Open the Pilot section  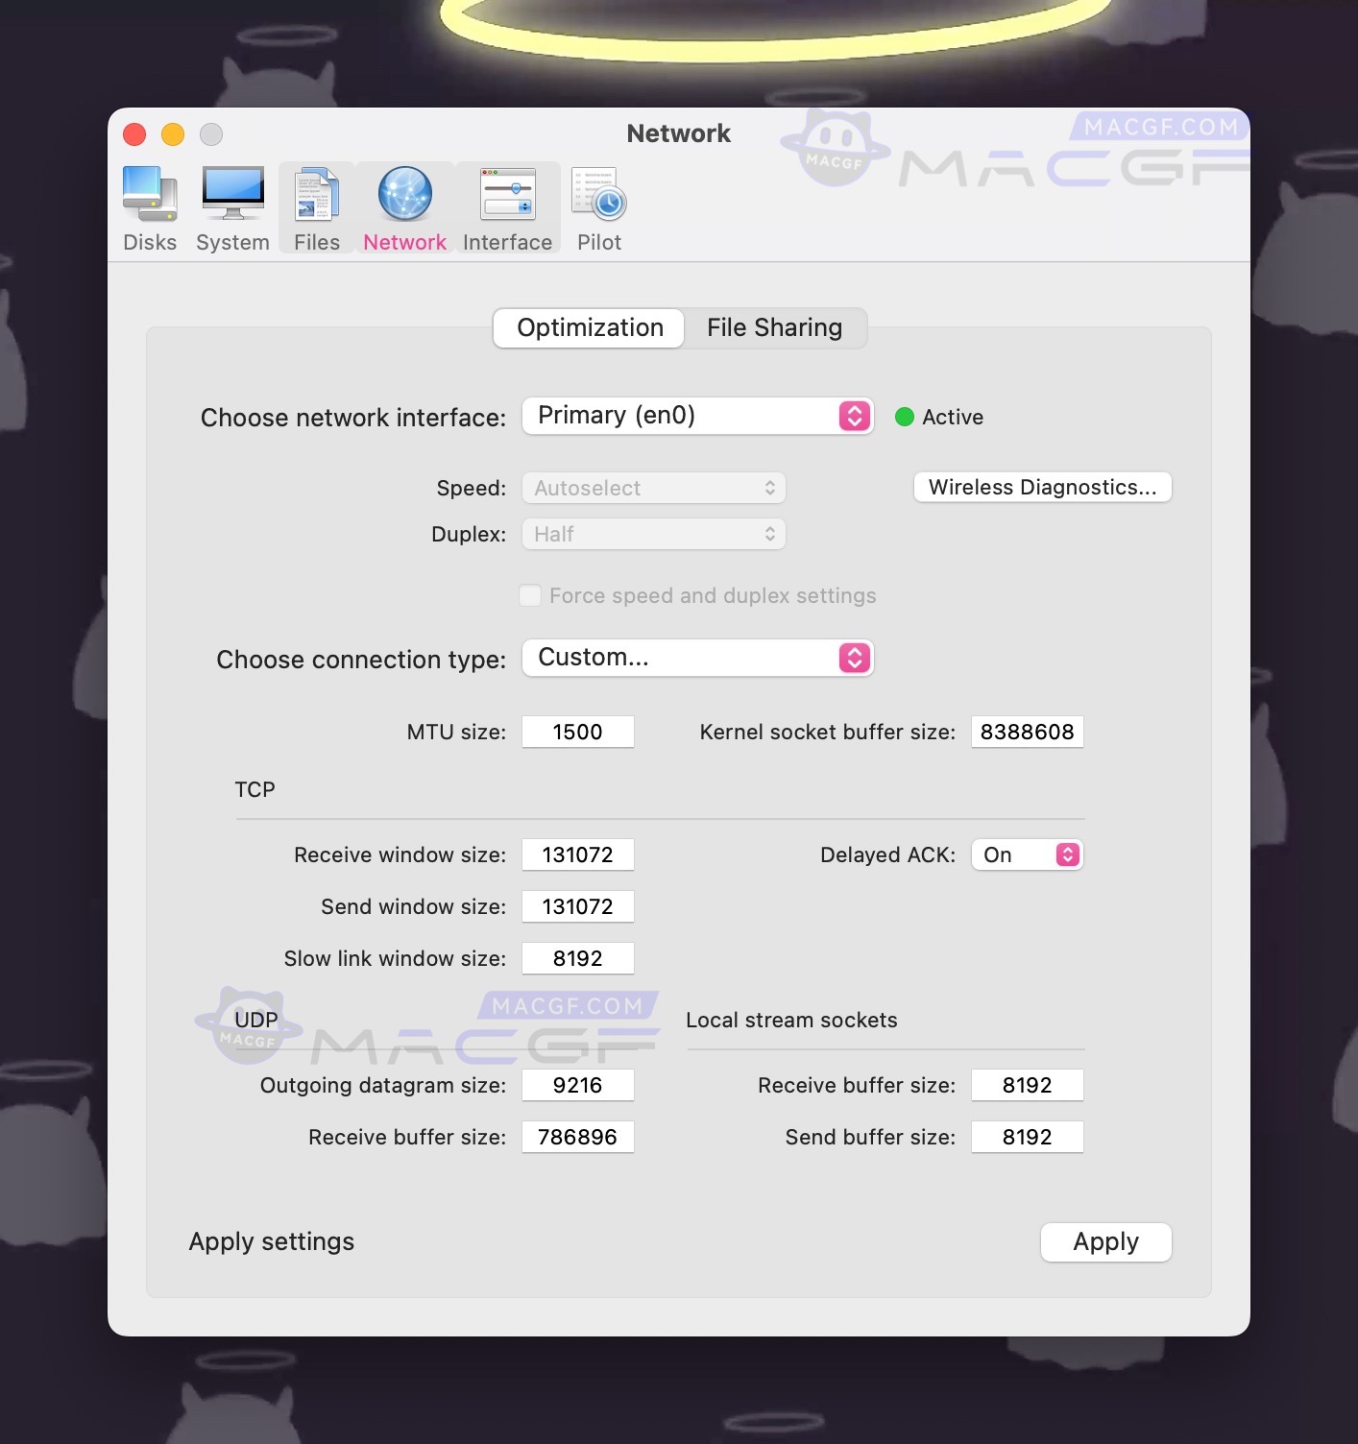coord(597,206)
